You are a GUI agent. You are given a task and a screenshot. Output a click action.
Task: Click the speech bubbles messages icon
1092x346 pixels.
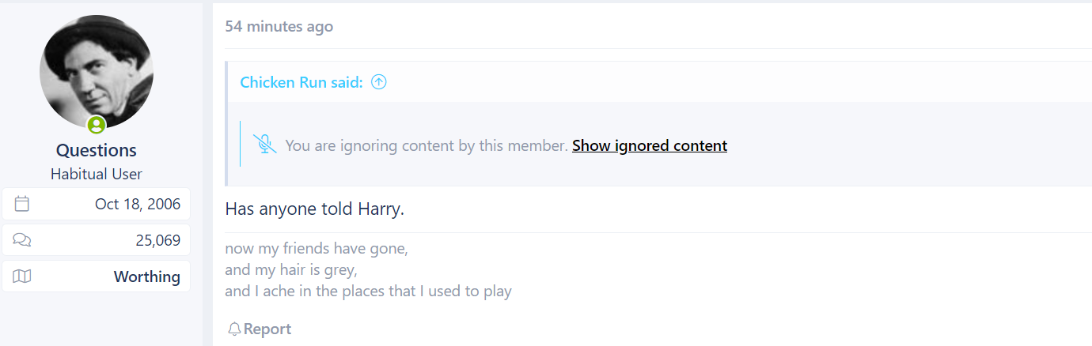click(x=22, y=240)
